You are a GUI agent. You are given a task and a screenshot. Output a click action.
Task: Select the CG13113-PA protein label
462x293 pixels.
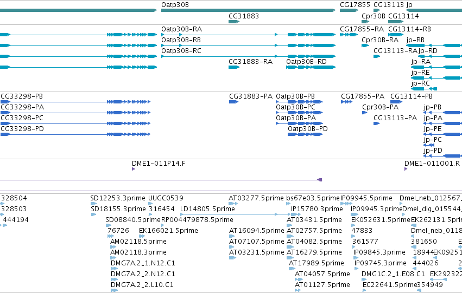point(395,118)
